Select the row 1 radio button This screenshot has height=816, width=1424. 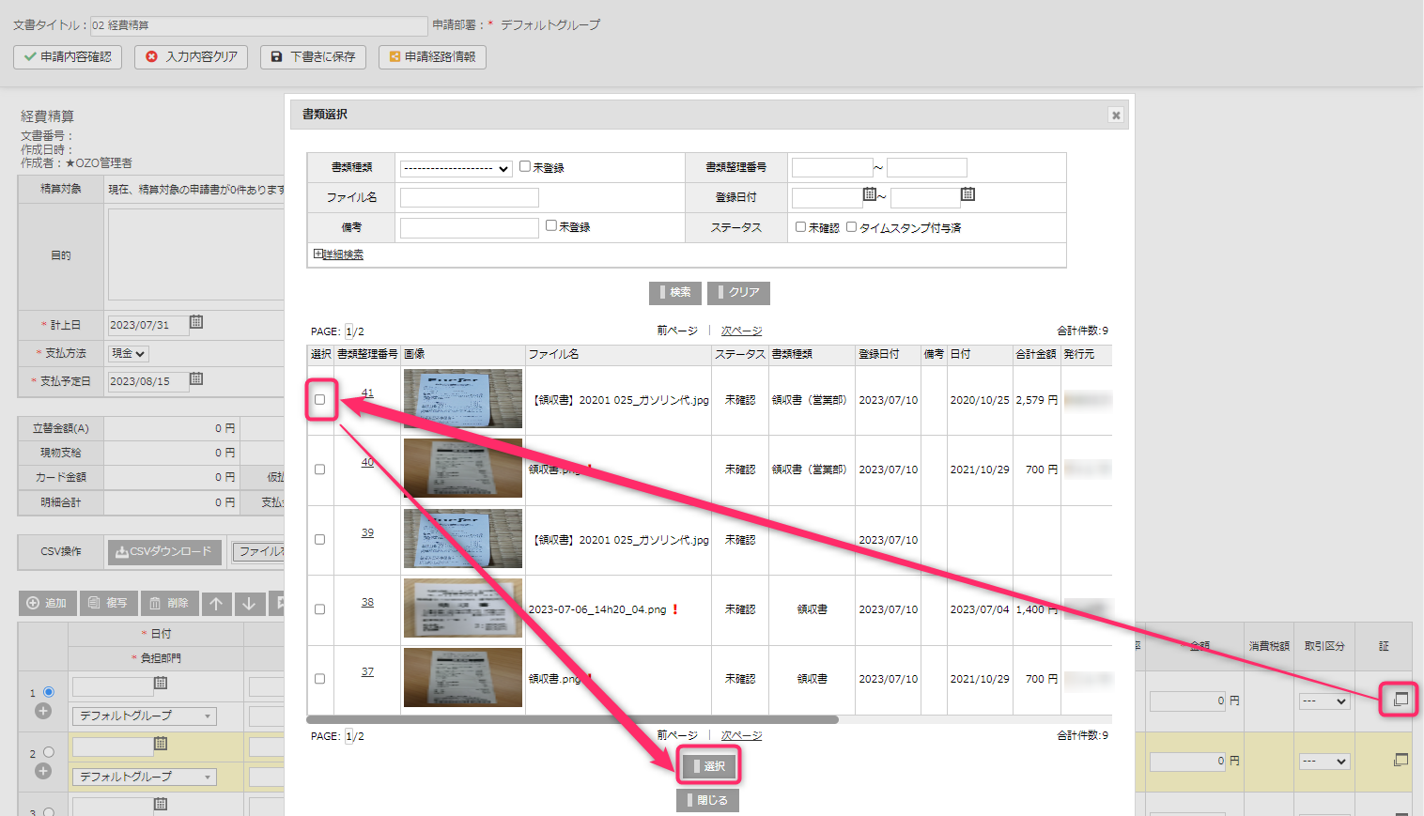click(49, 692)
